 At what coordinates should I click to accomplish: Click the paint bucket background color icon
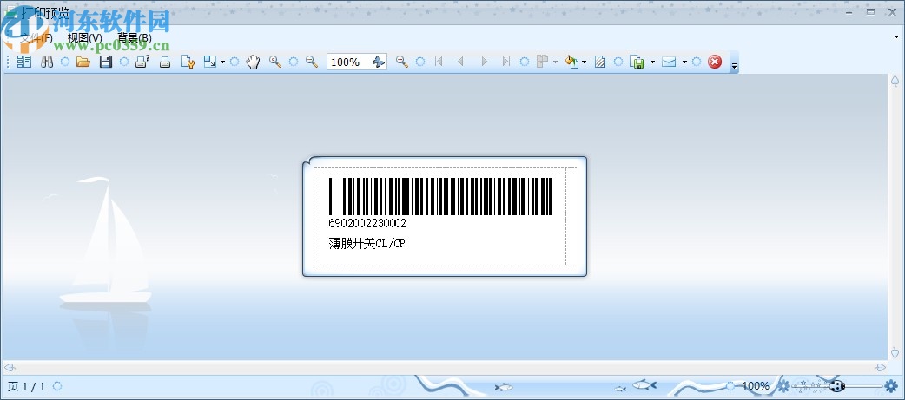tap(571, 62)
